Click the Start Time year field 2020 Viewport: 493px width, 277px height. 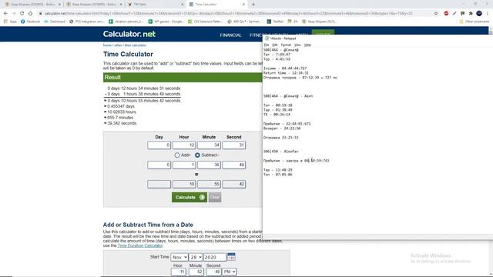(214, 257)
